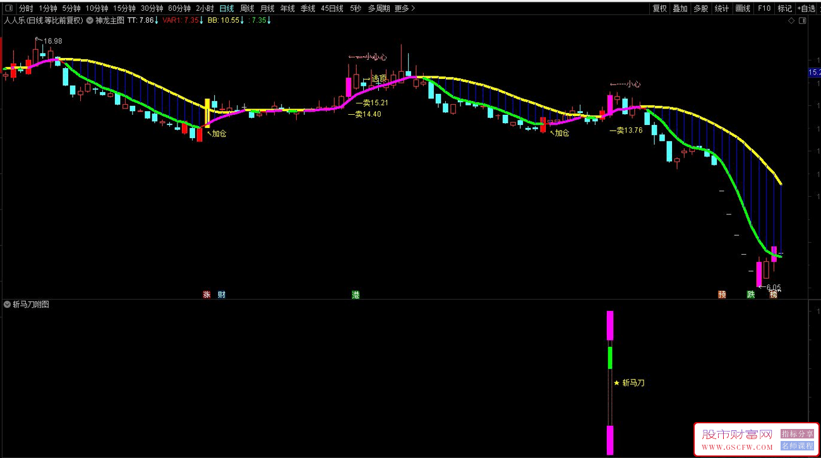Switch to the 10分钟 period tab
This screenshot has height=458, width=821.
pyautogui.click(x=97, y=8)
